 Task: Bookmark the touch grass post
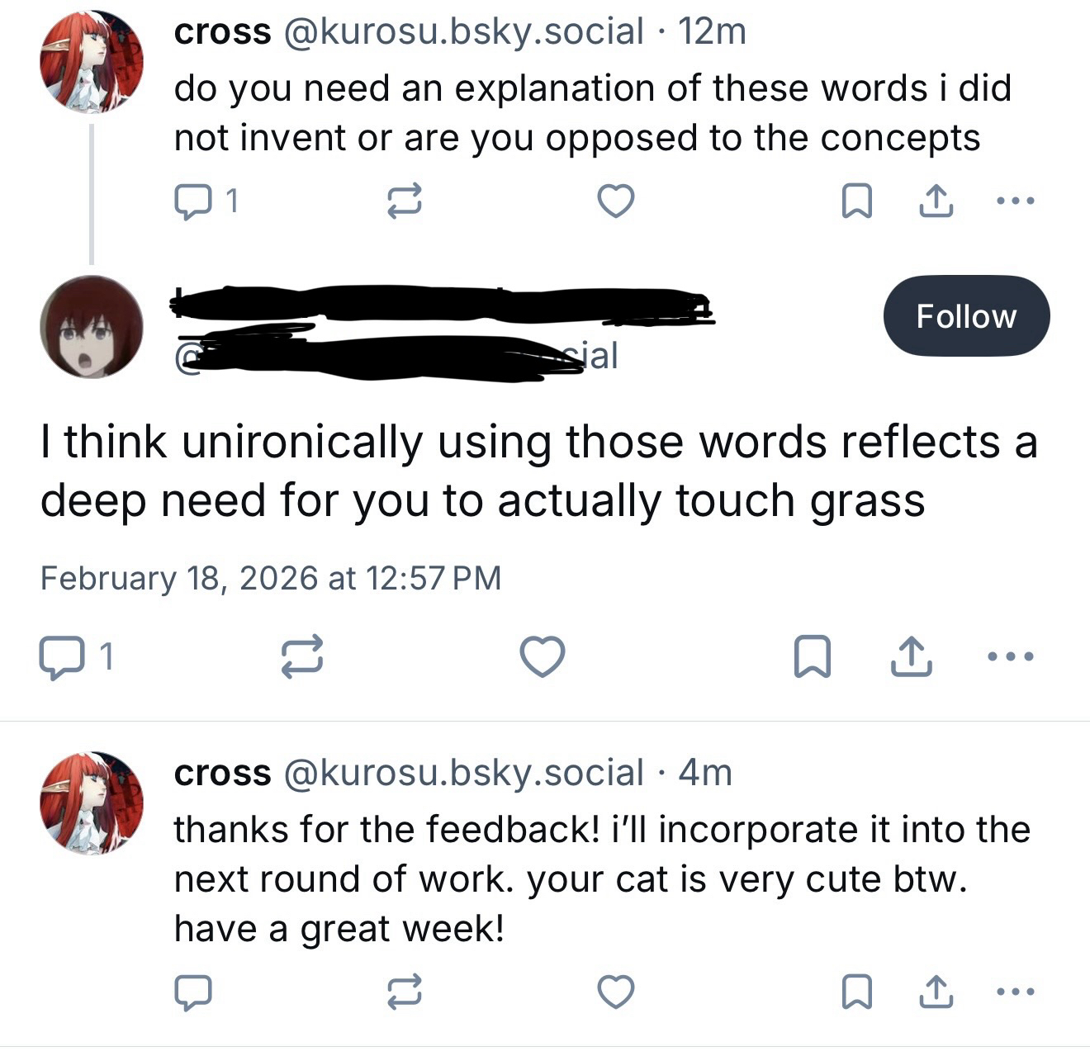click(x=813, y=657)
